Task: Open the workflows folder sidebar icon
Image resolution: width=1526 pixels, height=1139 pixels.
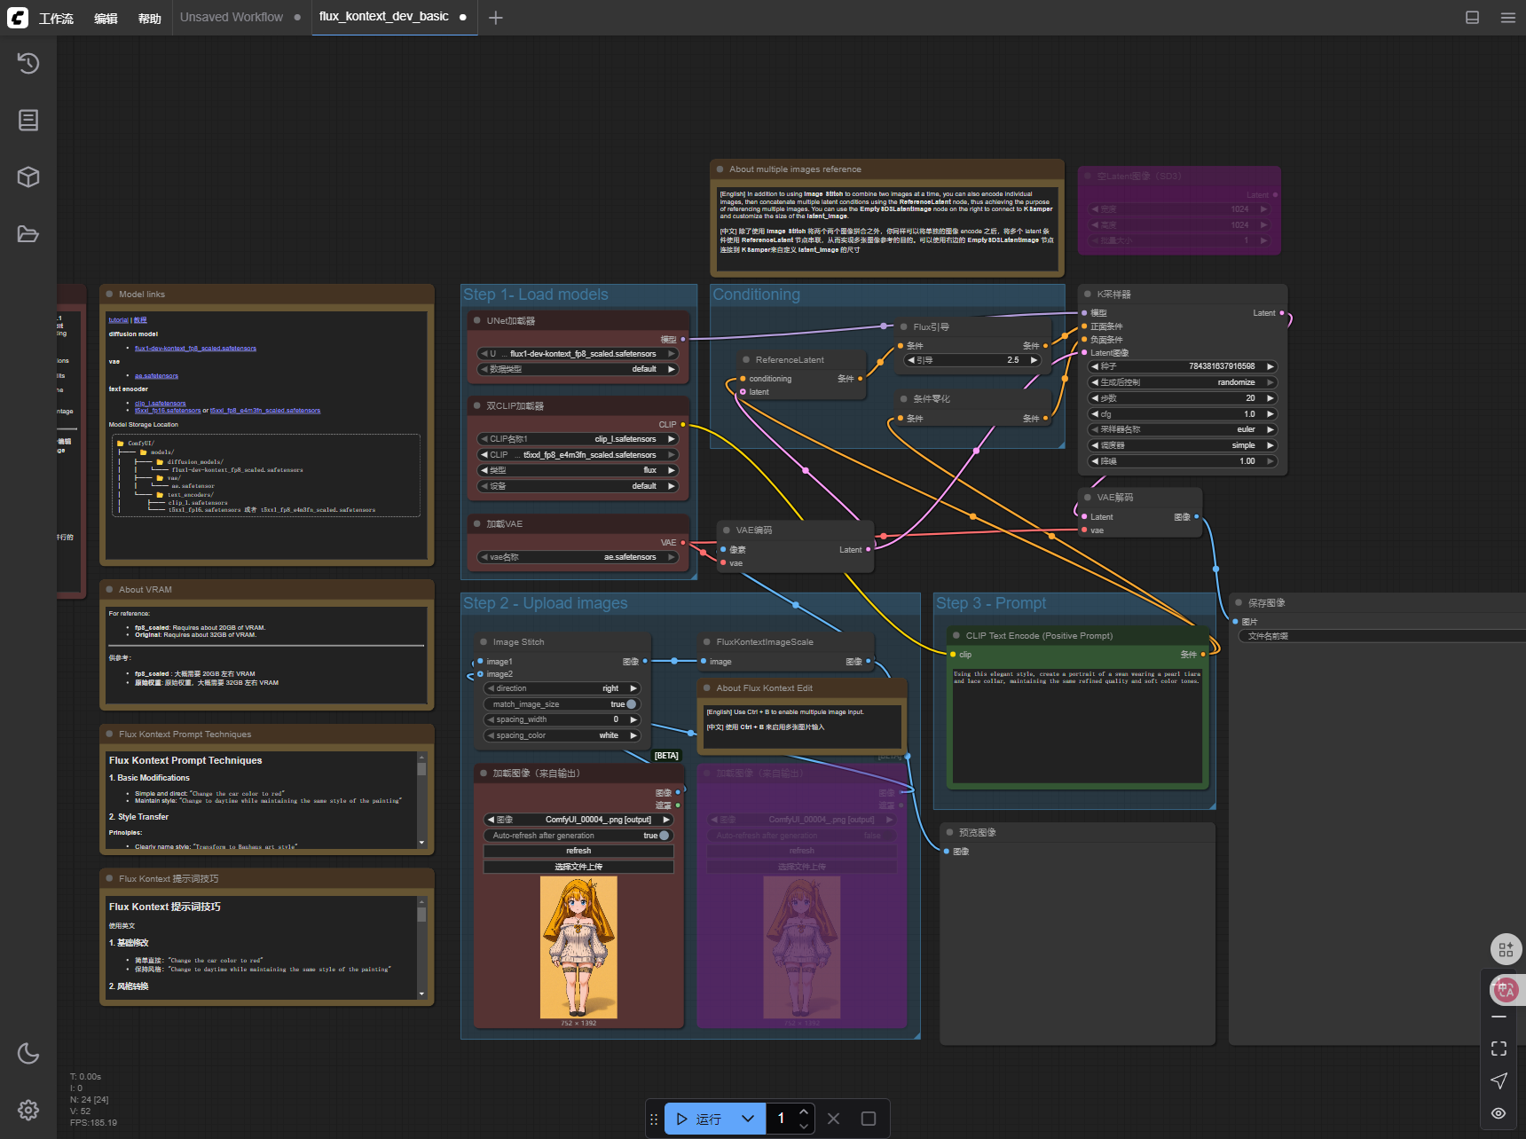Action: (x=28, y=234)
